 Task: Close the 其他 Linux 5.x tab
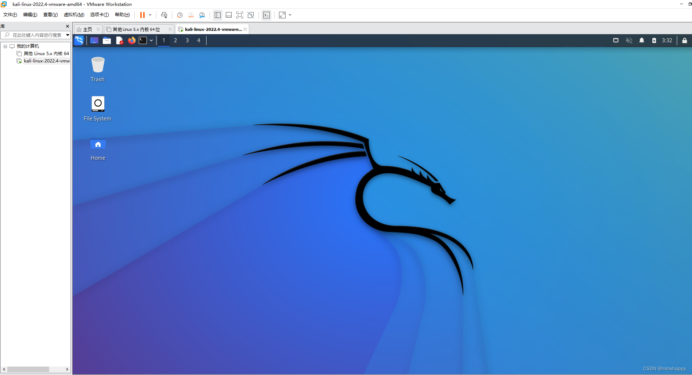(x=170, y=29)
